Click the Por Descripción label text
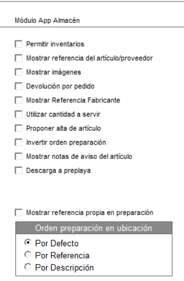184x281 pixels. click(64, 268)
